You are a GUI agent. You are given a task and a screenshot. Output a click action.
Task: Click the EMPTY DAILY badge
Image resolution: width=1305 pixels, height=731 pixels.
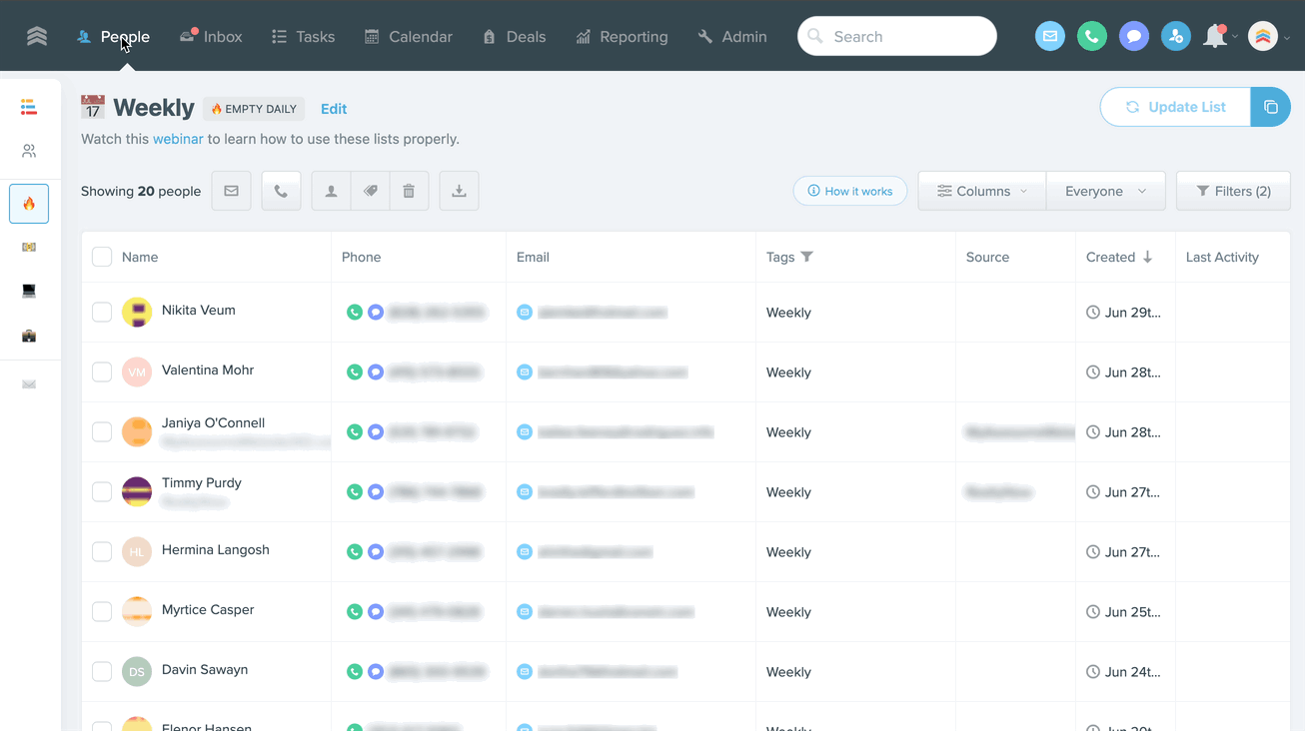pyautogui.click(x=254, y=109)
